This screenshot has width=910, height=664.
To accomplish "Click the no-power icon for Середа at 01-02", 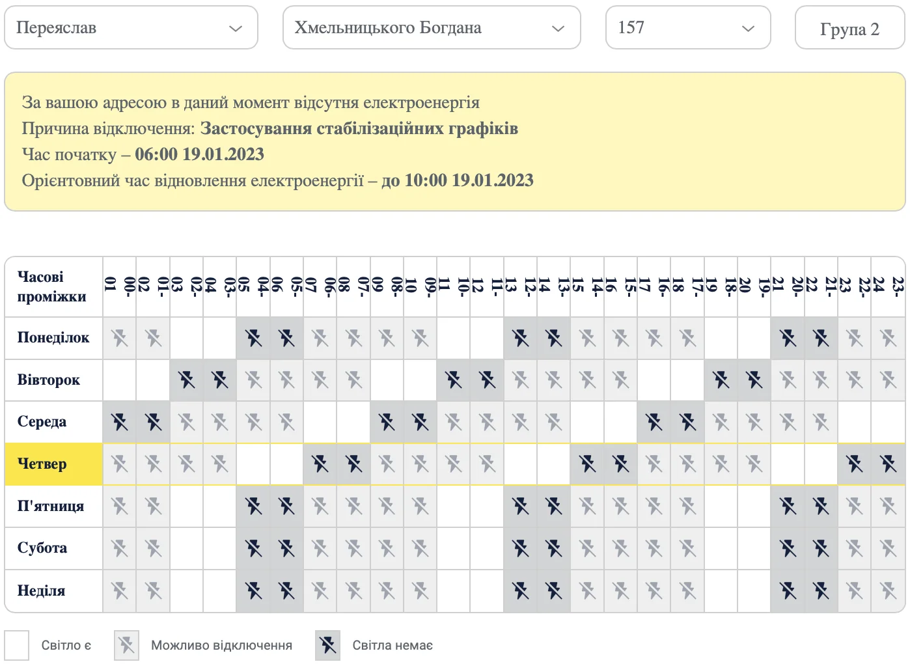I will (153, 422).
